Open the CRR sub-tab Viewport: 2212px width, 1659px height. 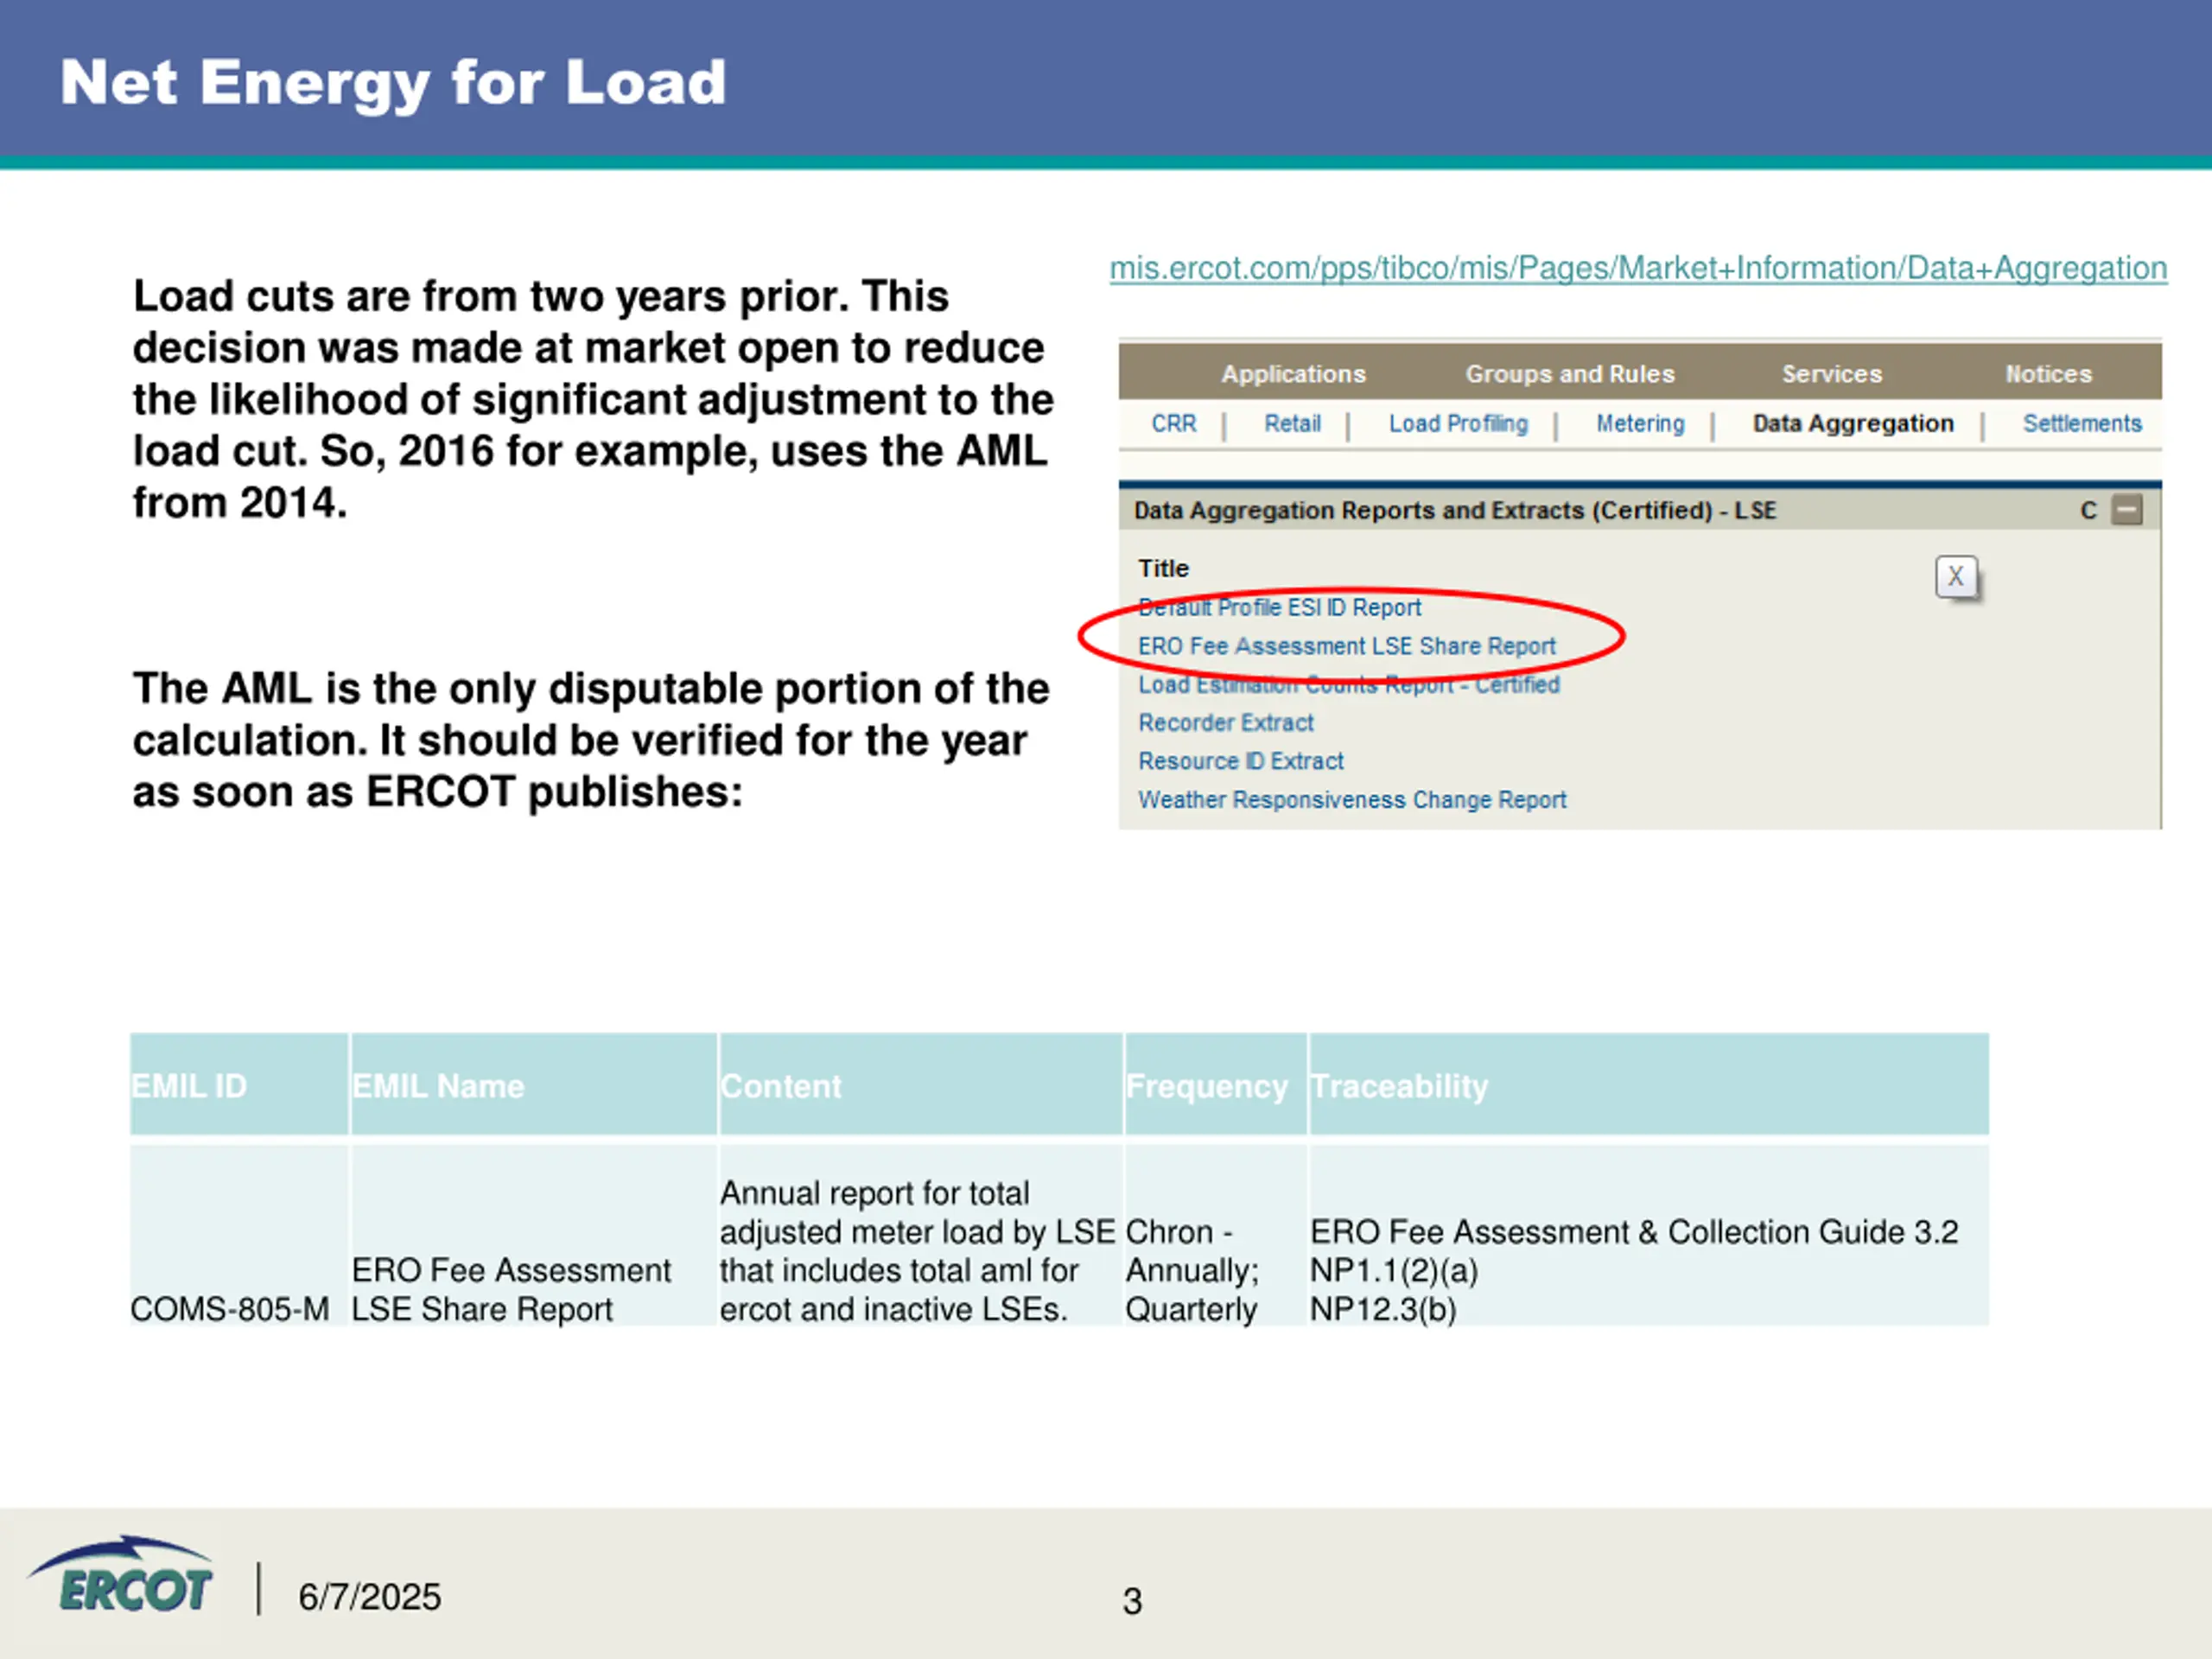[x=1173, y=424]
